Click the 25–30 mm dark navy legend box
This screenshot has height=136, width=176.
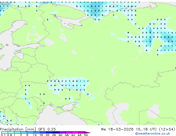(56, 132)
